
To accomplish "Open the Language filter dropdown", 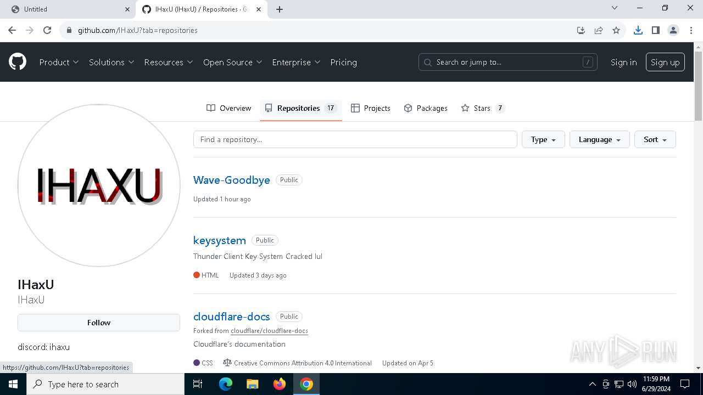I will tap(600, 139).
